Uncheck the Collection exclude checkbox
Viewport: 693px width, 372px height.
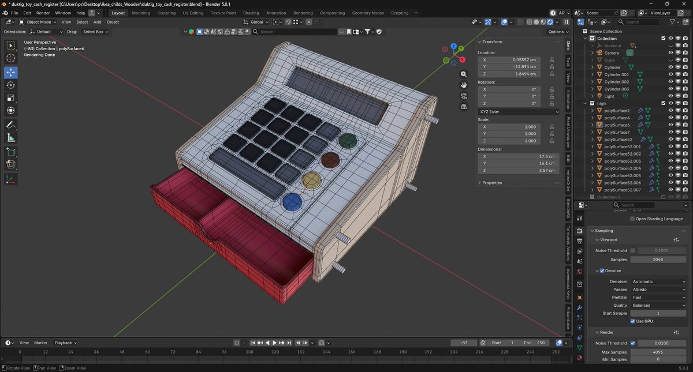click(x=663, y=39)
